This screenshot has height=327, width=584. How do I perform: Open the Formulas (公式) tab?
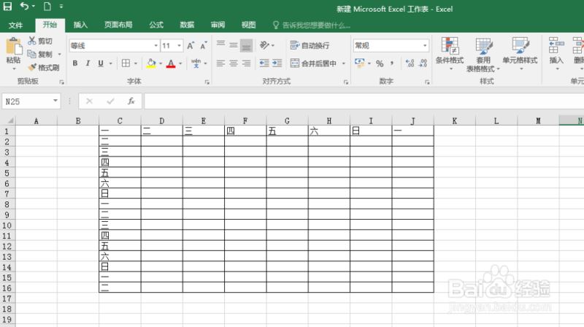pos(156,25)
